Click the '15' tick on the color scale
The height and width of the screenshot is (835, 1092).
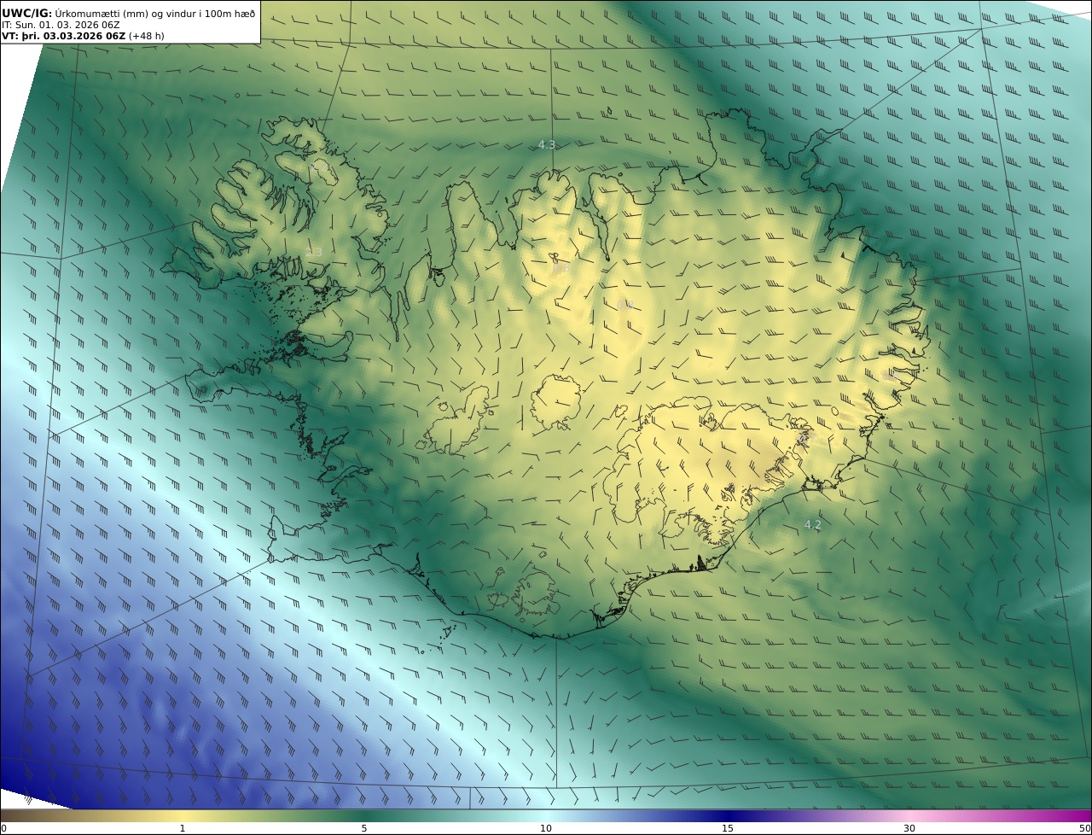point(728,828)
